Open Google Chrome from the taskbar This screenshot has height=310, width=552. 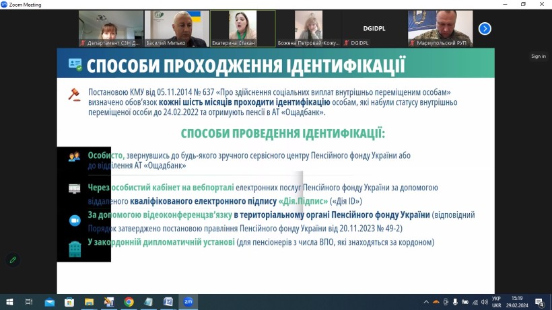point(129,302)
